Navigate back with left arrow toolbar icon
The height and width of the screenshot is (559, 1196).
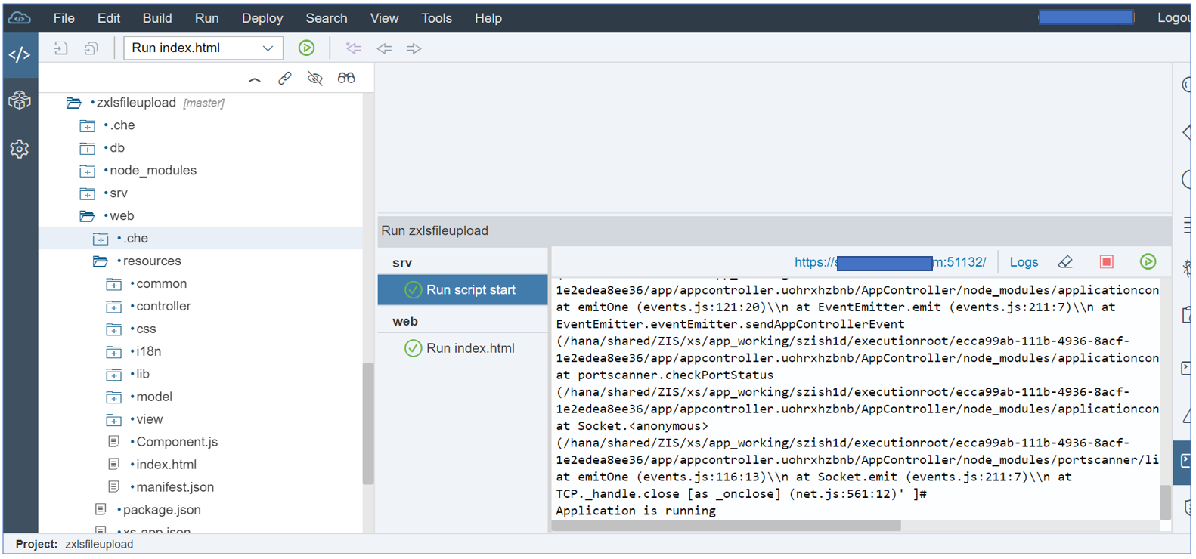(384, 48)
